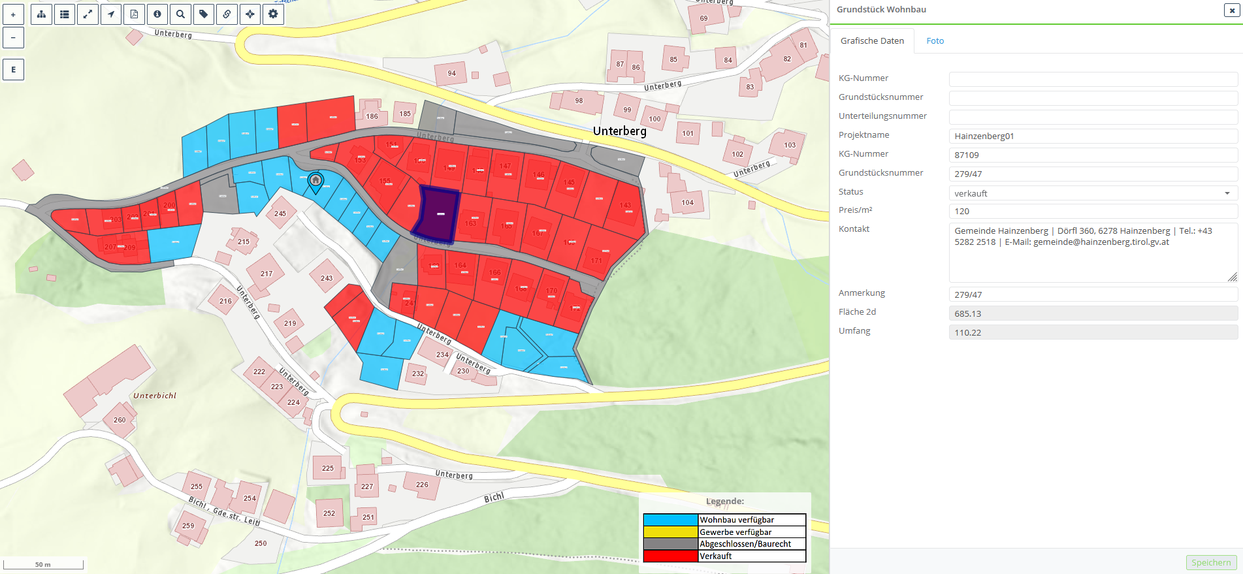Click the E map button
The width and height of the screenshot is (1243, 574).
[13, 70]
